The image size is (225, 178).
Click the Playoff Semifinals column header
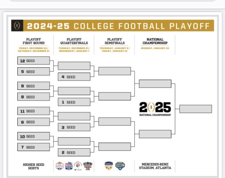[x=115, y=41]
